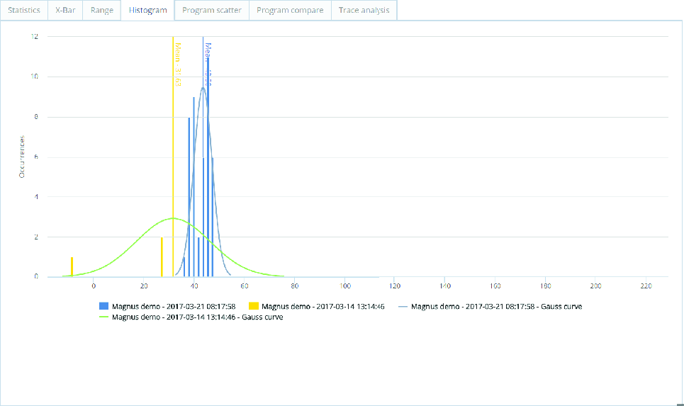Switch to the X-Bar tab

tap(65, 10)
